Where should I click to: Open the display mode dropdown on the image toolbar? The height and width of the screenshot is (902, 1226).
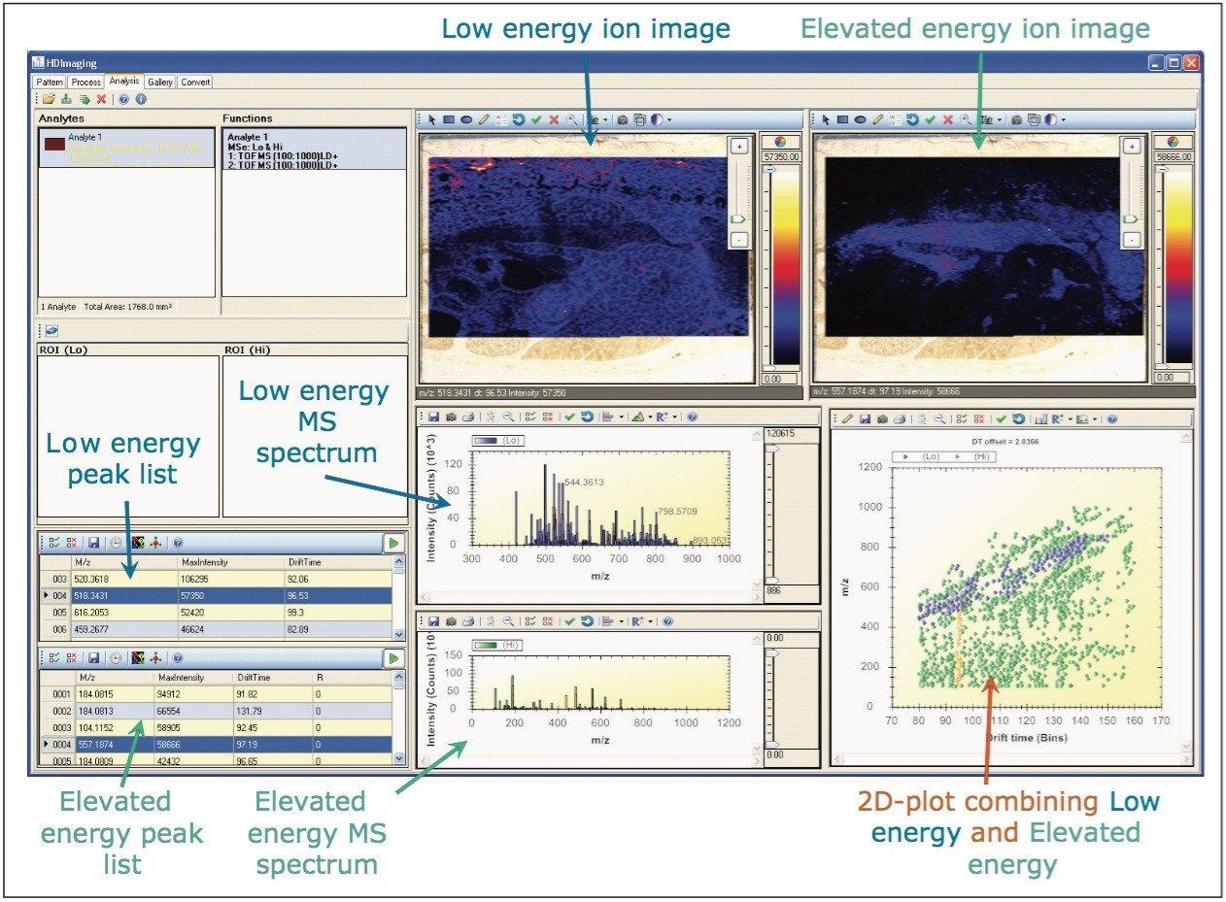click(x=665, y=119)
